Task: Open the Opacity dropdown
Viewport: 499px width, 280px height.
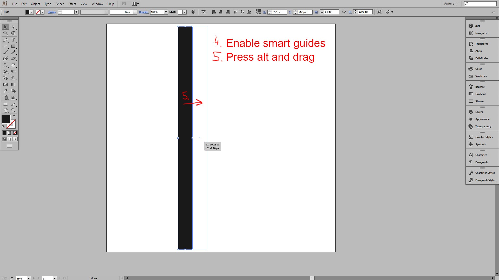Action: pos(166,12)
